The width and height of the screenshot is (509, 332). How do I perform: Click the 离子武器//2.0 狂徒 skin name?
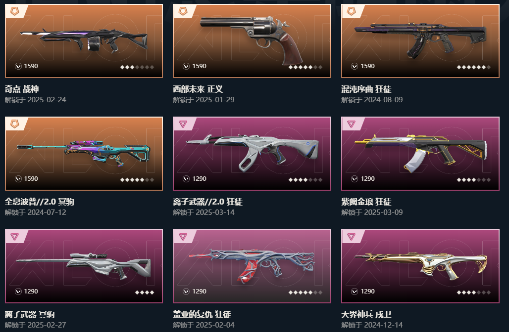tap(208, 202)
